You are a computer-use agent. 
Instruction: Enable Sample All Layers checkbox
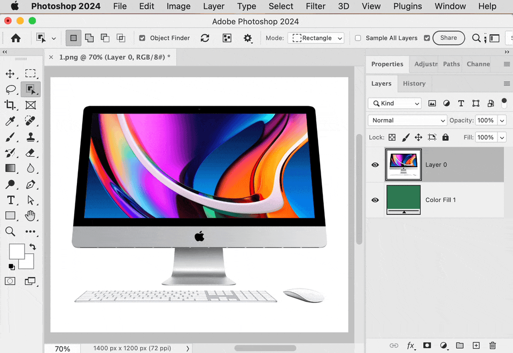pos(358,38)
